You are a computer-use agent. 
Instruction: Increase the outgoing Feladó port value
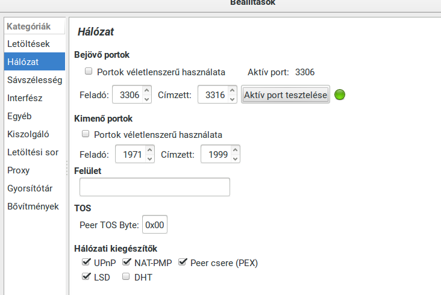[150, 150]
